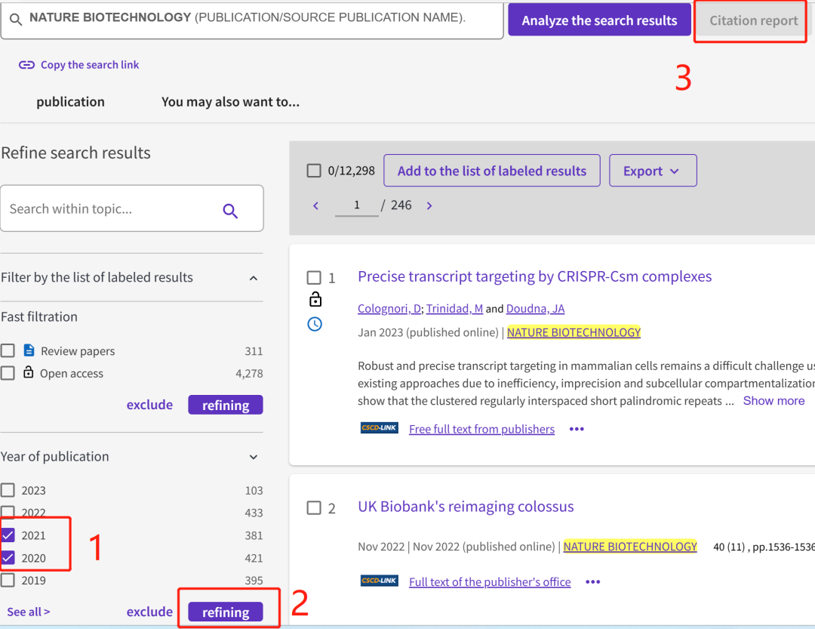
Task: Click CSCD-LINK badge on result 2
Action: [380, 581]
